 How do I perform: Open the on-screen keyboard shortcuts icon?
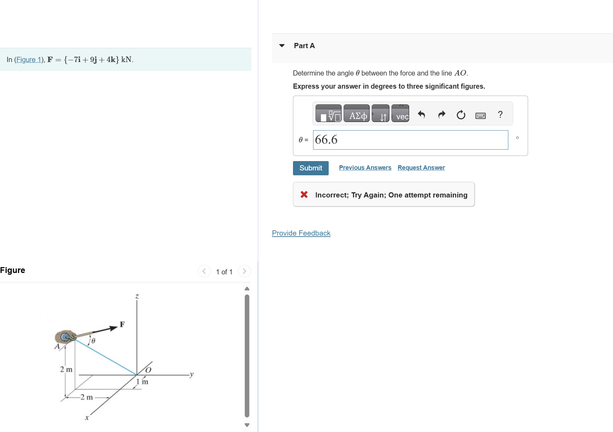(x=481, y=115)
